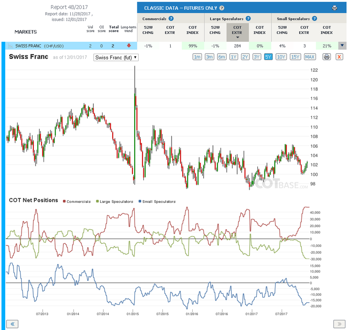This screenshot has height=330, width=348.
Task: Click the 07/2017 date label on axis
Action: (x=281, y=314)
